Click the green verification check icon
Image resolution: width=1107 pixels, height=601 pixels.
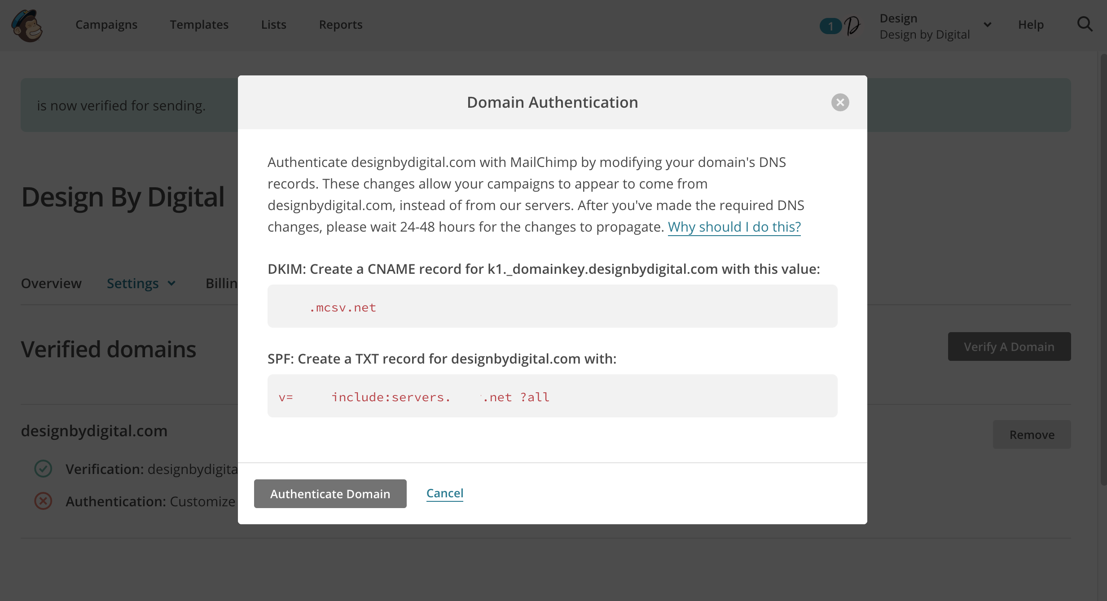pyautogui.click(x=43, y=469)
